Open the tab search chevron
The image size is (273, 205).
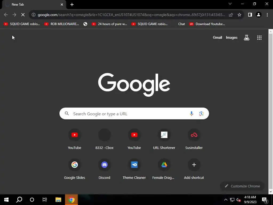[230, 4]
